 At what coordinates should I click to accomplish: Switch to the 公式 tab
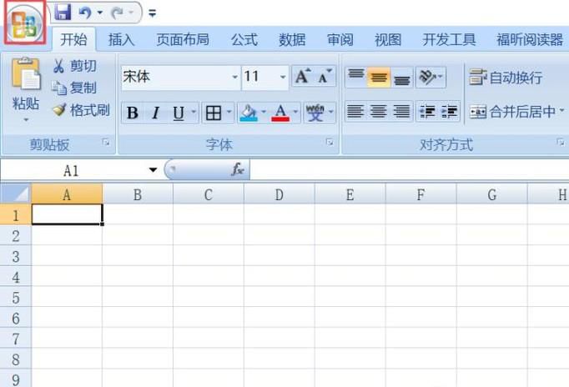(244, 39)
